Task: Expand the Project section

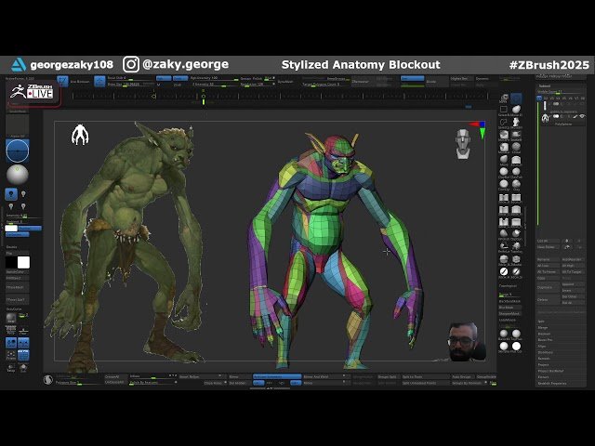Action: coord(543,364)
